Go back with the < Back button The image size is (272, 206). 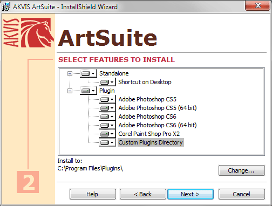click(x=143, y=194)
